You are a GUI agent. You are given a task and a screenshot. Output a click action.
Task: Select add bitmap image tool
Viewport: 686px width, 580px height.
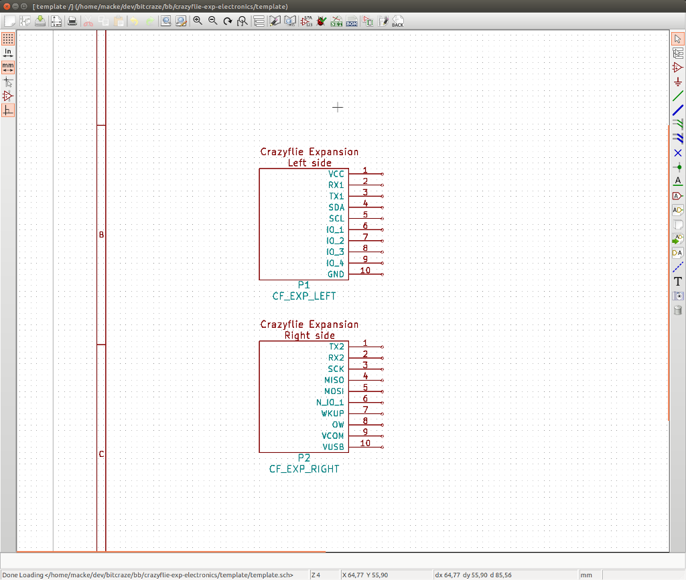[x=678, y=296]
